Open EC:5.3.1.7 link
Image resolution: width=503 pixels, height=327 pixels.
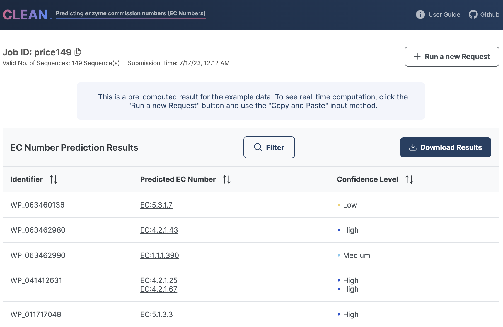pyautogui.click(x=156, y=205)
